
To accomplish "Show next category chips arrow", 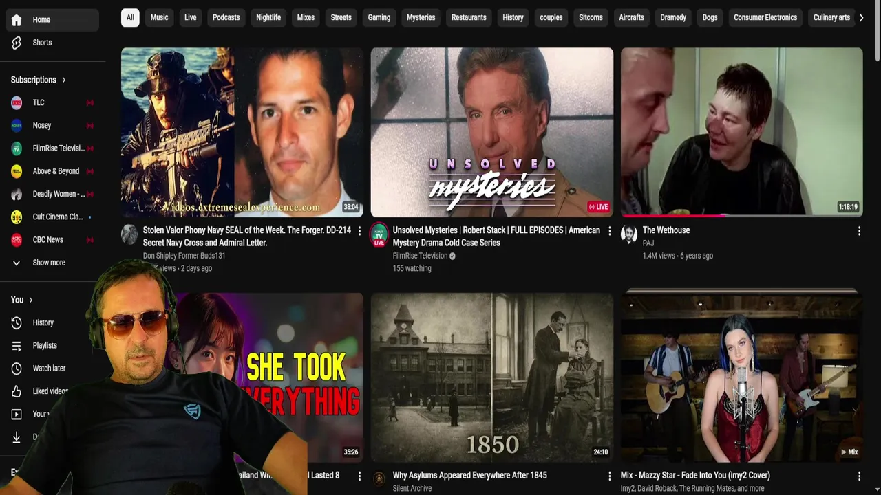I will 861,17.
